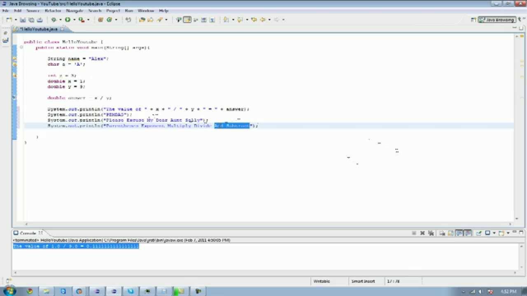This screenshot has height=296, width=527.
Task: Click the green Run button icon
Action: point(68,20)
